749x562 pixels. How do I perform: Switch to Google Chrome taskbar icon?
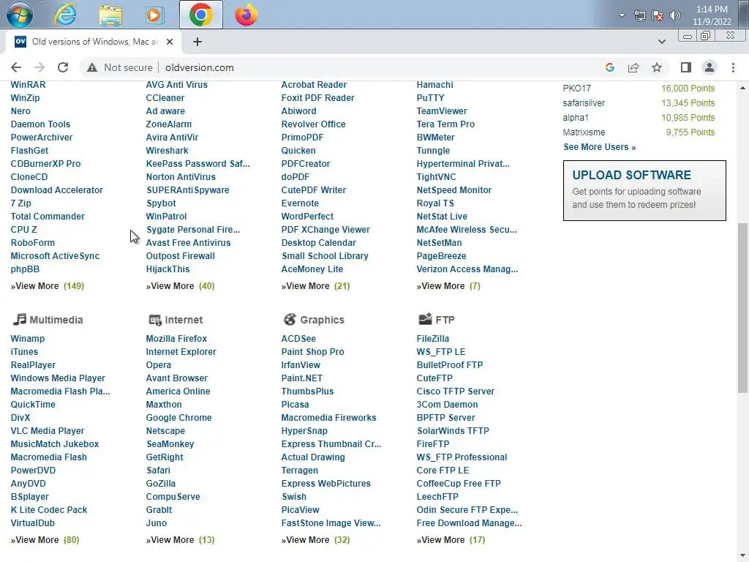pyautogui.click(x=201, y=15)
